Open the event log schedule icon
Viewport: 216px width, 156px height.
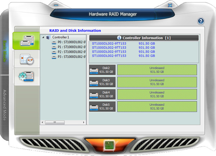(x=26, y=58)
